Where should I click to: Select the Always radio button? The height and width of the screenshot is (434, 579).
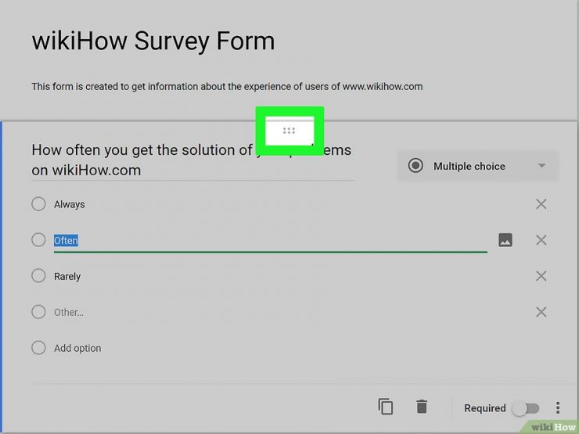tap(38, 204)
